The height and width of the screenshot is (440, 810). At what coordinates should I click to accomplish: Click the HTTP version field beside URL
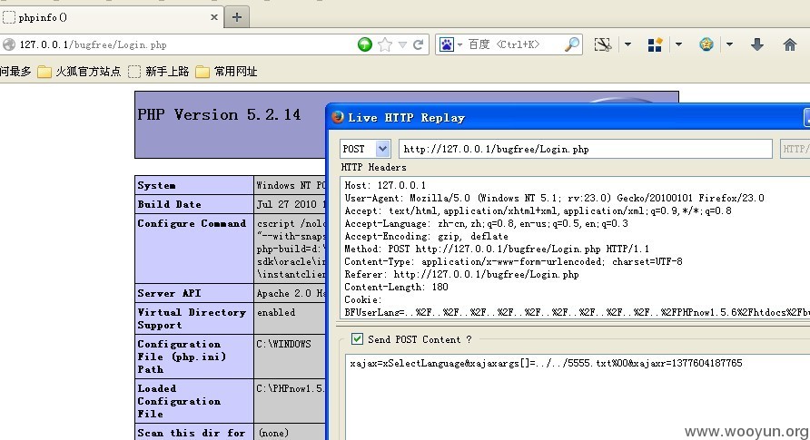(795, 149)
